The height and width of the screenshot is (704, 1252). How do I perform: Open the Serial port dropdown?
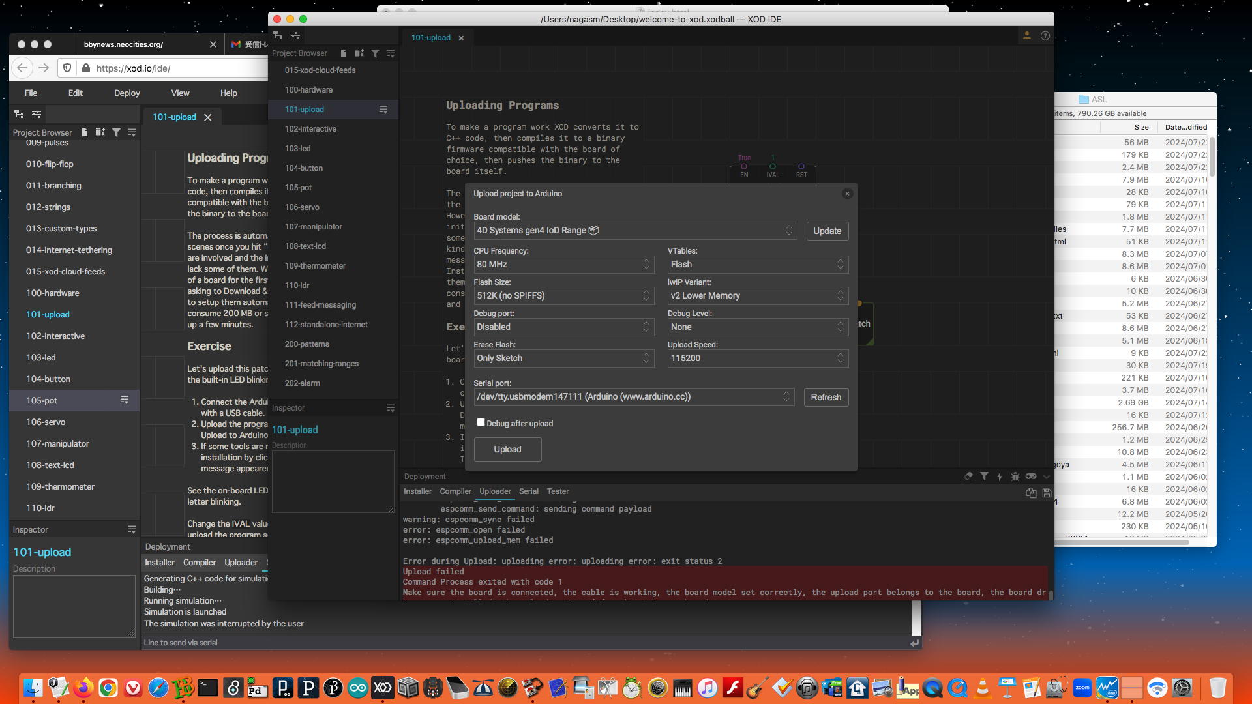coord(633,397)
